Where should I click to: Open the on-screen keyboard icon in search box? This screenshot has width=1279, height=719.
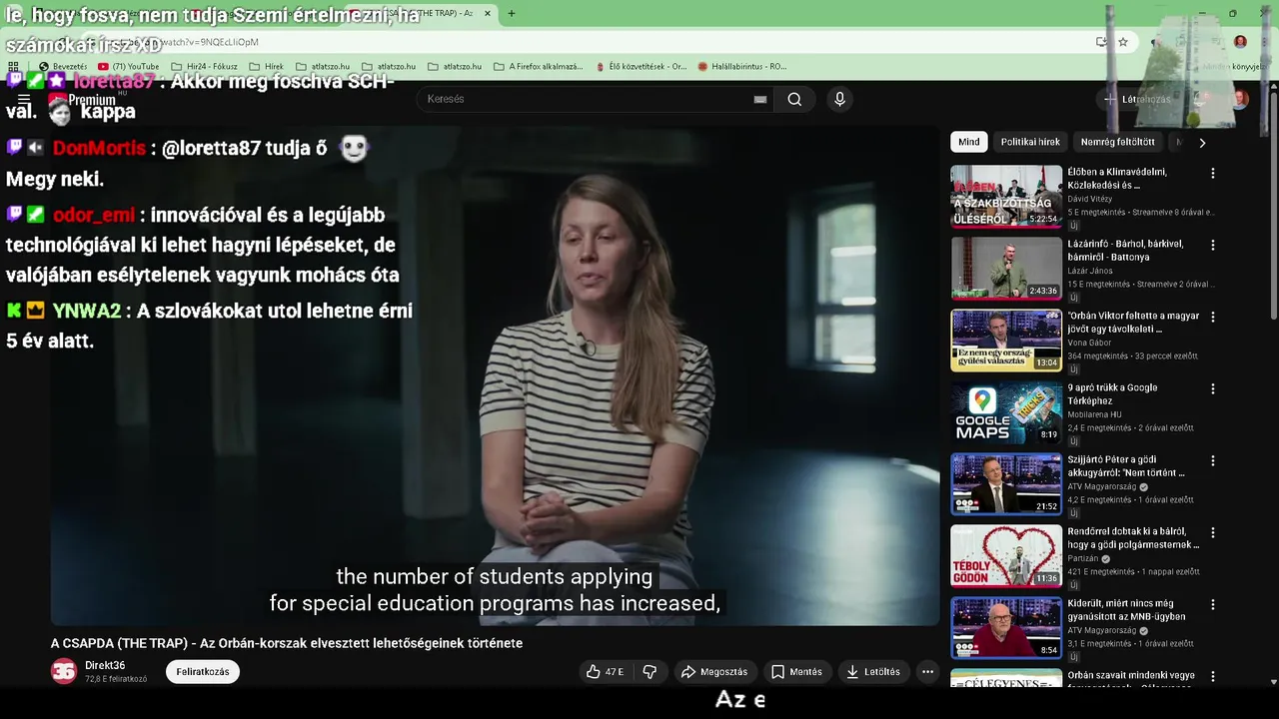click(760, 99)
